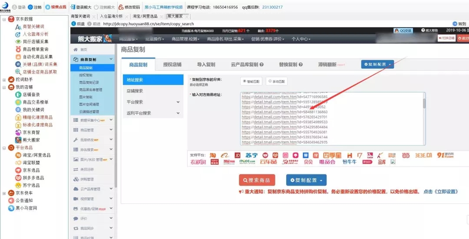The height and width of the screenshot is (239, 469).
Task: Switch to the 授权店铺 tab
Action: [x=172, y=65]
